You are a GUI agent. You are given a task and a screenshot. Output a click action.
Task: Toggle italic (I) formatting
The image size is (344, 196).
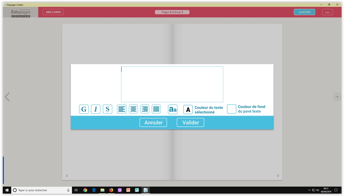tap(96, 109)
